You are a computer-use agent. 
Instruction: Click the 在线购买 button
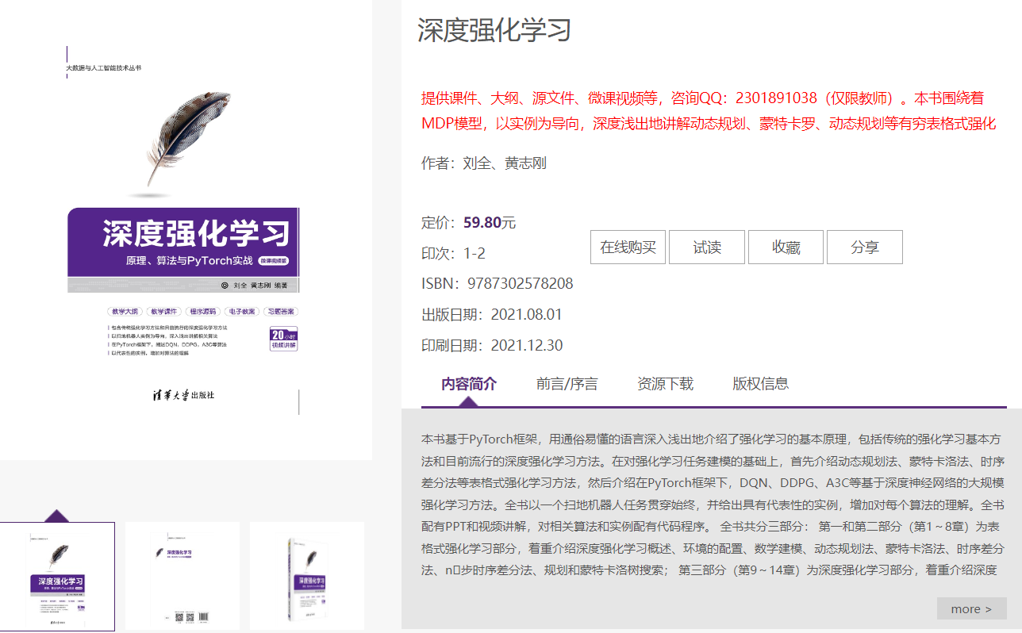click(x=628, y=247)
